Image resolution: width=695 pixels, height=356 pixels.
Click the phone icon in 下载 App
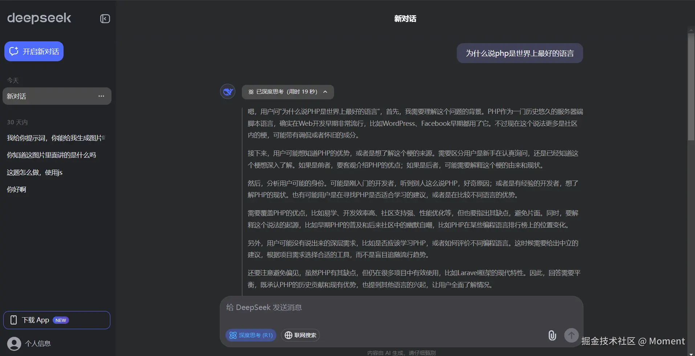(14, 320)
